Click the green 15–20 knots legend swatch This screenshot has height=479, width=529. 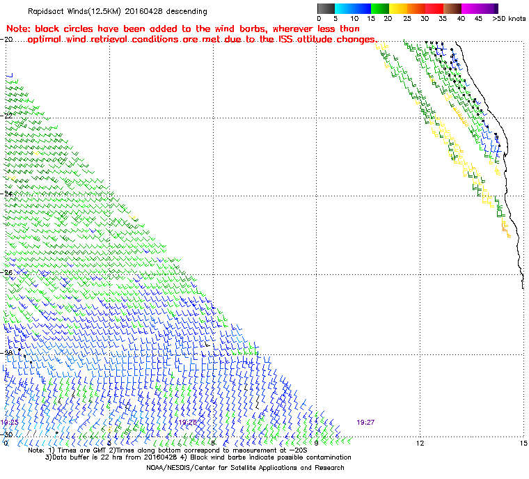tap(380, 8)
